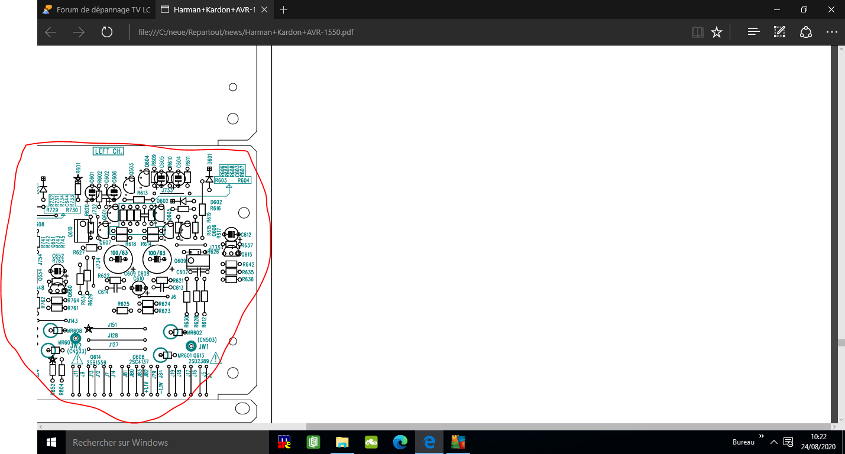Open the clock showing 10:22
This screenshot has width=845, height=454.
click(819, 442)
